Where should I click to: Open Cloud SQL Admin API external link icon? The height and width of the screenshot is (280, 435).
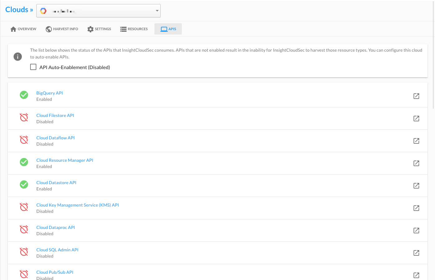[x=416, y=253]
